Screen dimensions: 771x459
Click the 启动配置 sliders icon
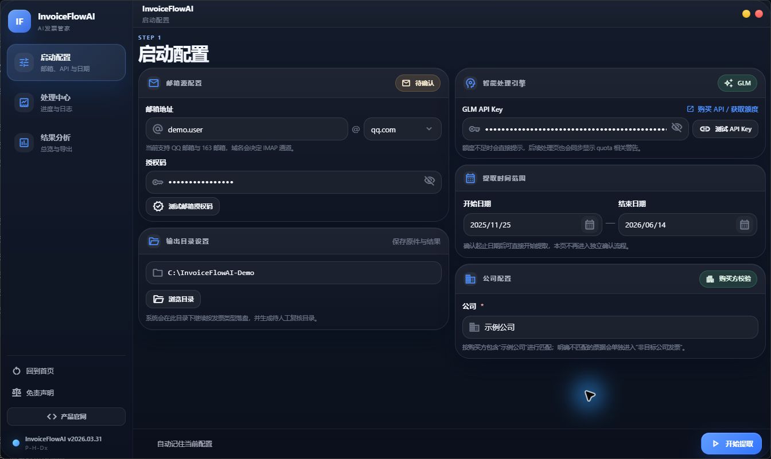pyautogui.click(x=24, y=62)
